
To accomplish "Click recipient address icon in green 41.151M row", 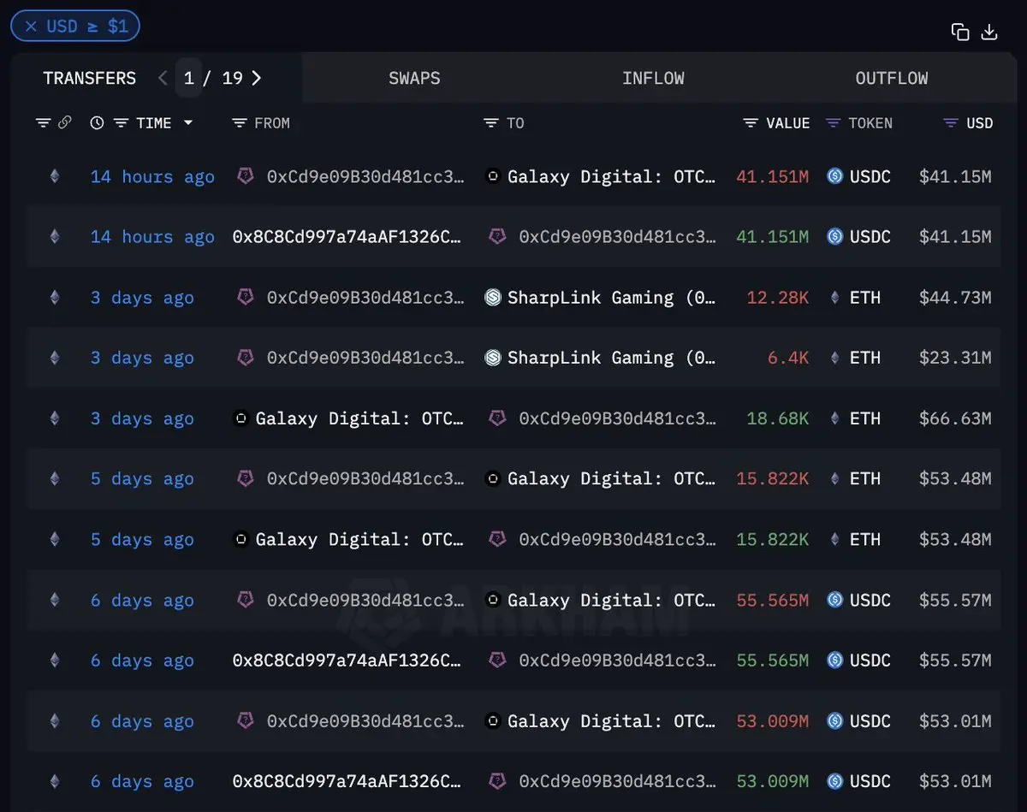I will [x=497, y=237].
